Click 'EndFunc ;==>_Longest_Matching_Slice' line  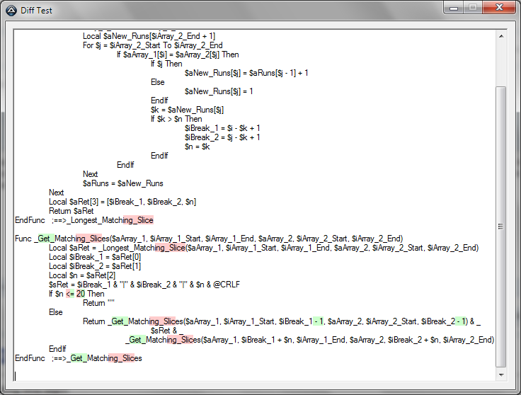(x=84, y=220)
